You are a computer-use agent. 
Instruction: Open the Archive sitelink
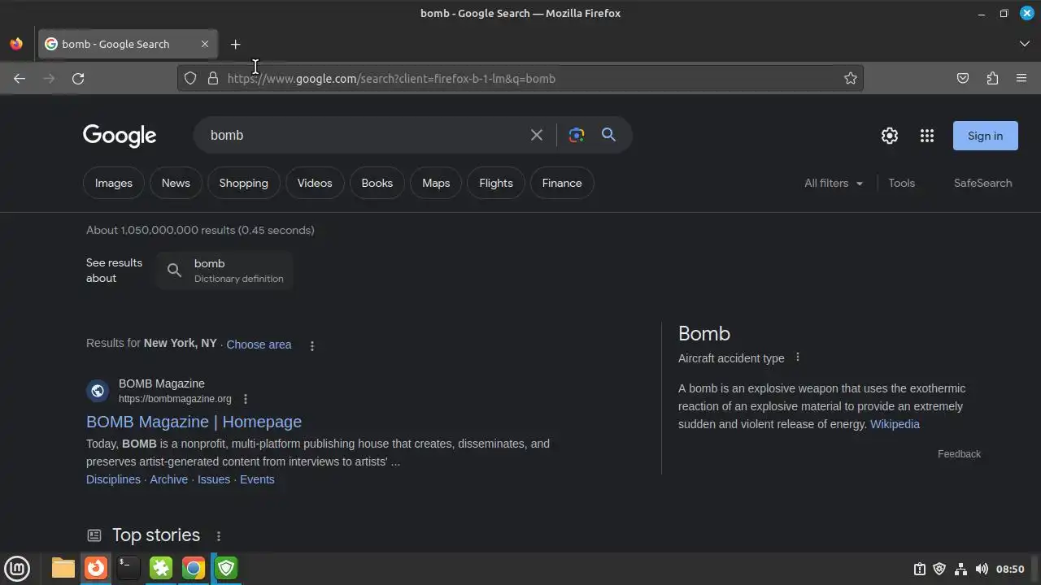point(168,479)
